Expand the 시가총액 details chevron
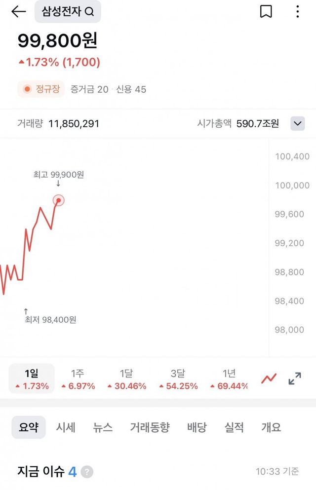 (297, 123)
